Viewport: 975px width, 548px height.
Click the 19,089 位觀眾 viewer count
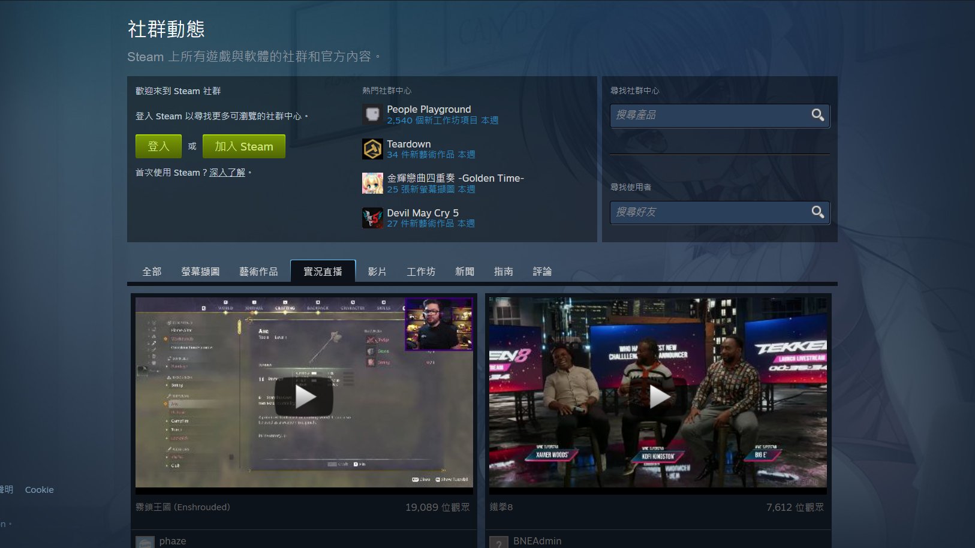pyautogui.click(x=438, y=507)
